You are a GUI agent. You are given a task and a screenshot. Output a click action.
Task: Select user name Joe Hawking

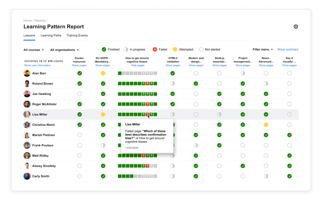[x=42, y=94]
